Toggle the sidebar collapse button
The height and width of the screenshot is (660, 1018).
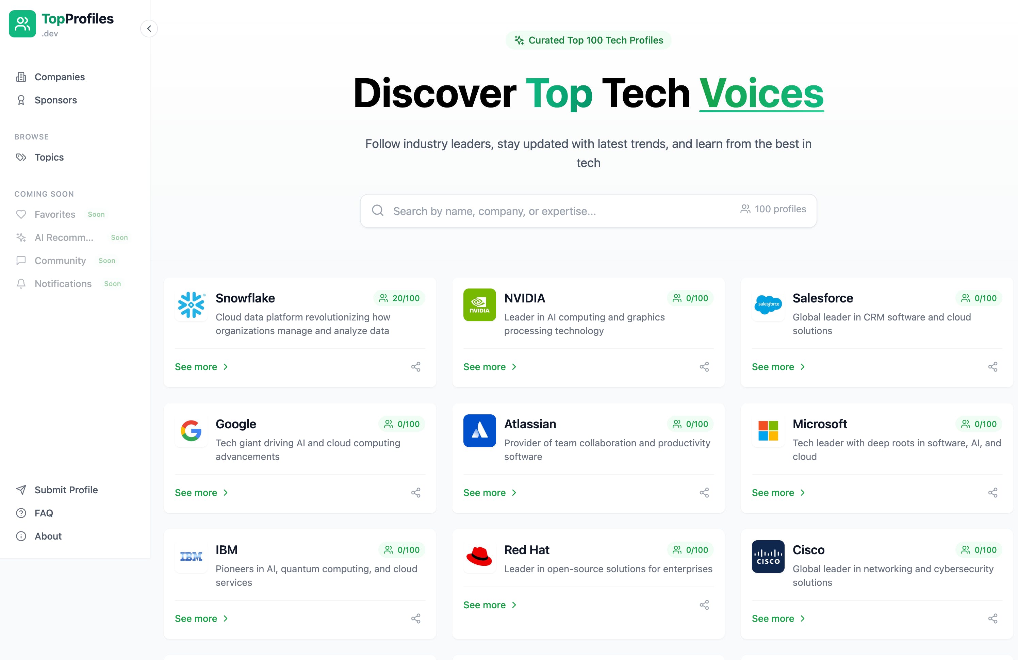point(148,28)
